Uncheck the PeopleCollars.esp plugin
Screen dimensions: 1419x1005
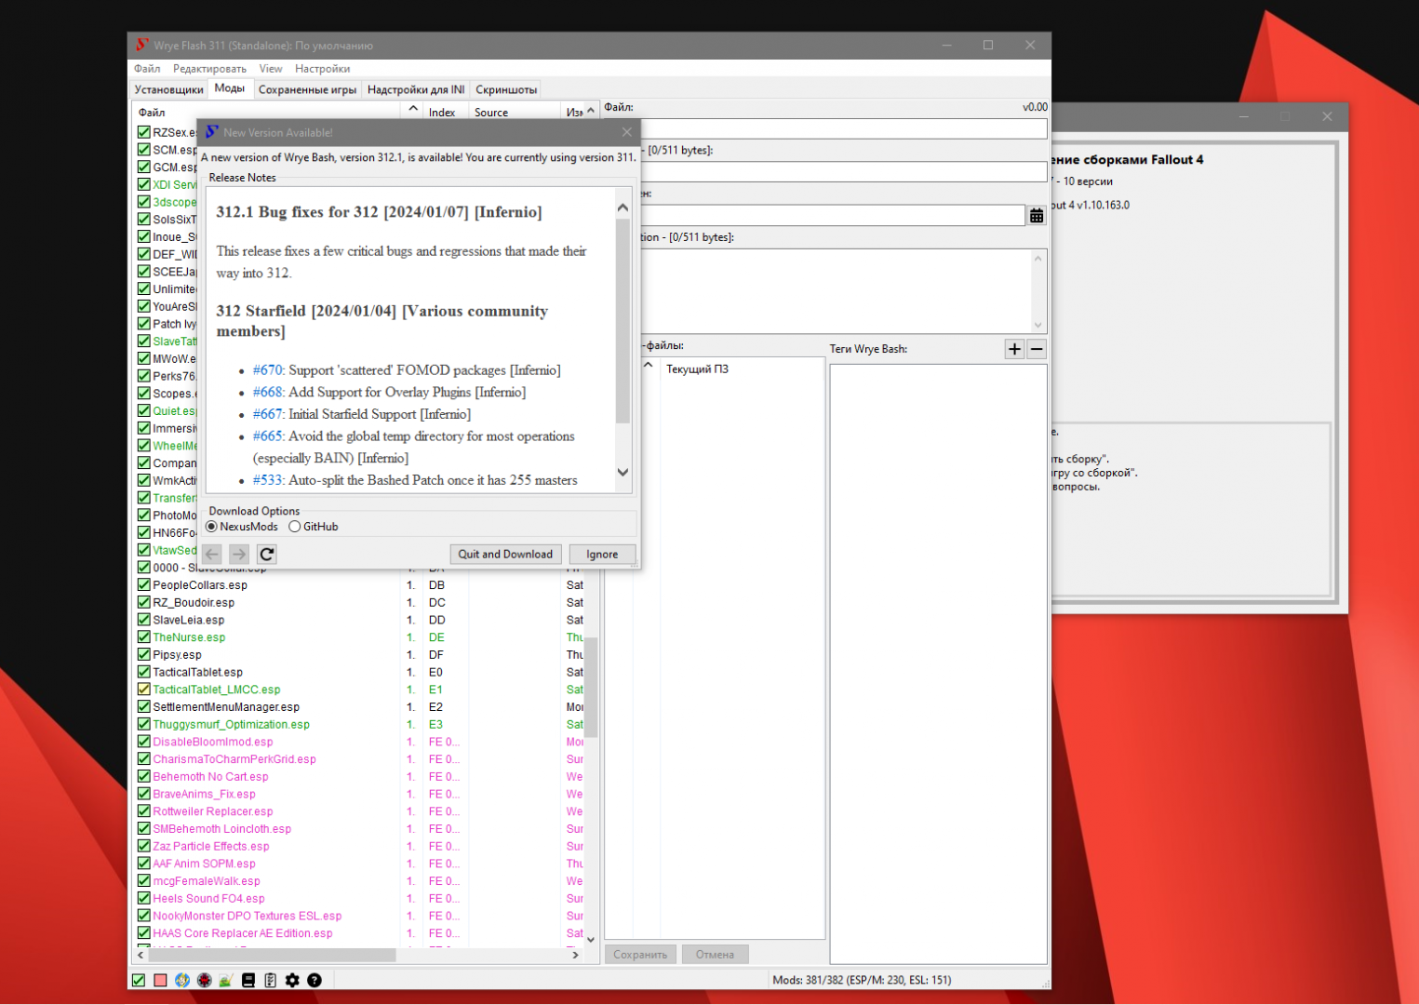point(144,585)
